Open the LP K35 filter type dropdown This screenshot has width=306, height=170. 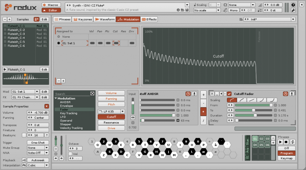click(x=122, y=111)
